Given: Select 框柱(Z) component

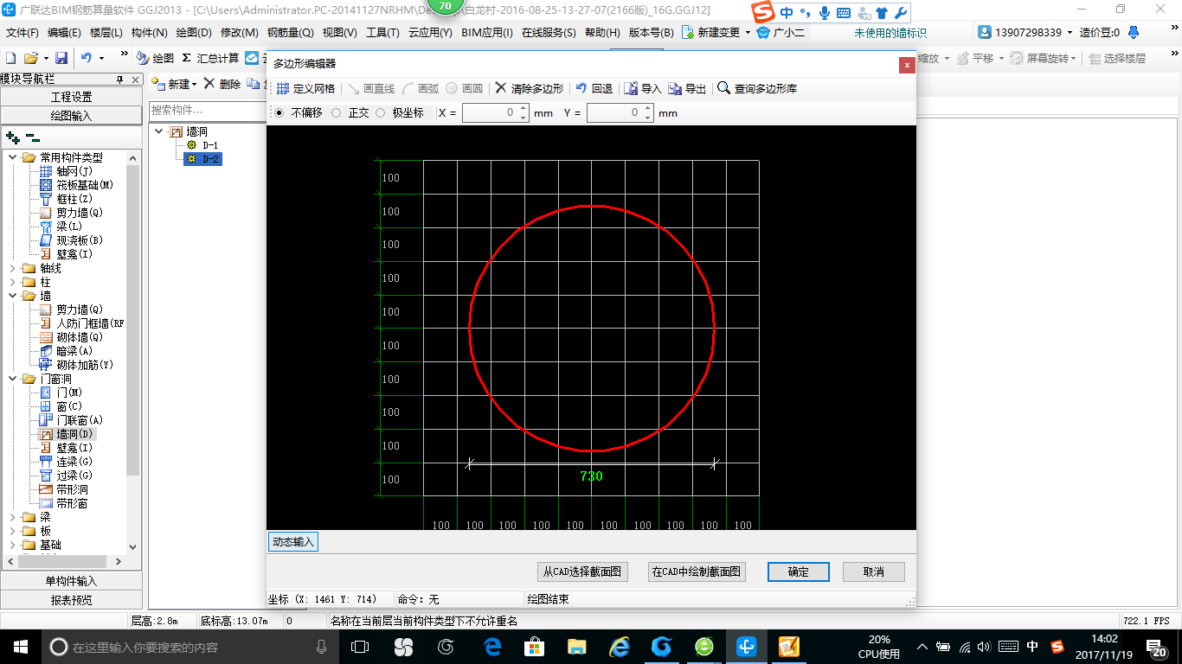Looking at the screenshot, I should (x=66, y=199).
